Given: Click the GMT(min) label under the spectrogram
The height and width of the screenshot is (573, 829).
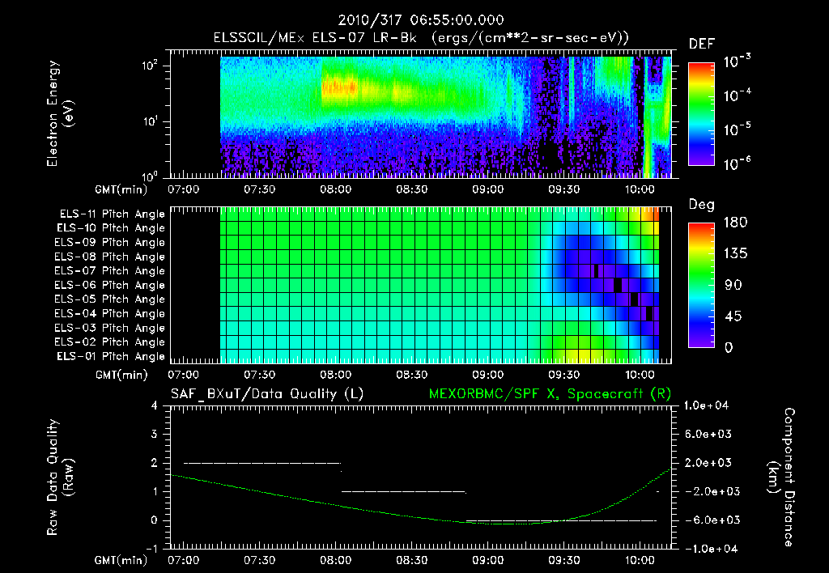Looking at the screenshot, I should [x=121, y=189].
